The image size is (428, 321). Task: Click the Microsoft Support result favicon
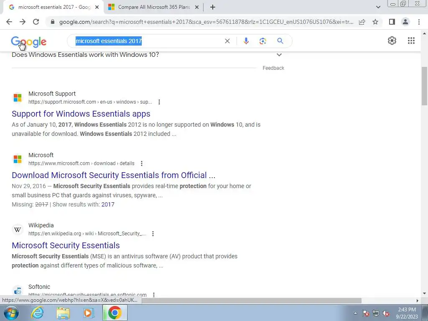18,98
